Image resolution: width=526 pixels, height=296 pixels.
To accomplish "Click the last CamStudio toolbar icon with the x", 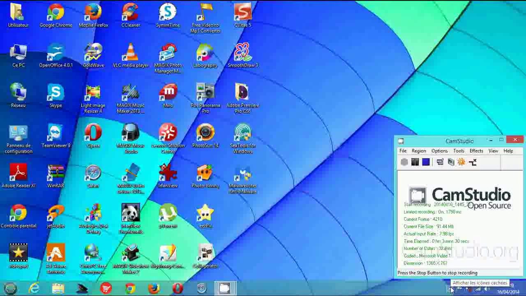I will [x=473, y=162].
